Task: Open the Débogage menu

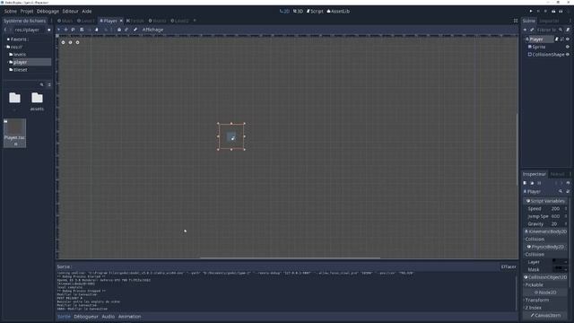Action: click(48, 12)
